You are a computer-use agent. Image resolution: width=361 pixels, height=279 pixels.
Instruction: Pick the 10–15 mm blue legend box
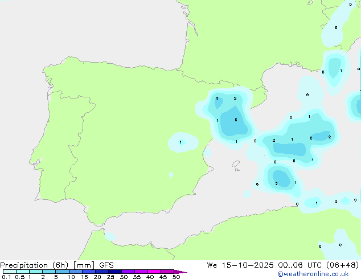[75, 272]
